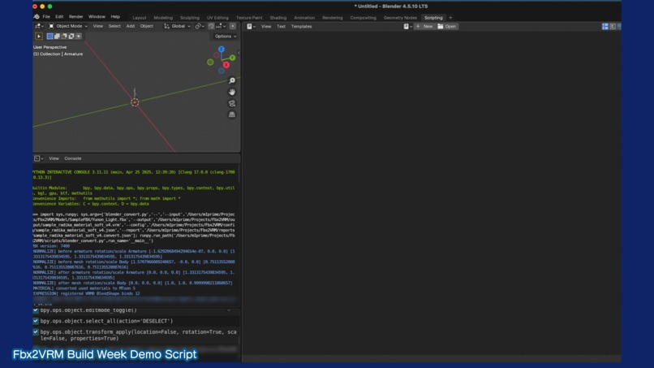
Task: Toggle camera view icon in viewport
Action: click(232, 103)
